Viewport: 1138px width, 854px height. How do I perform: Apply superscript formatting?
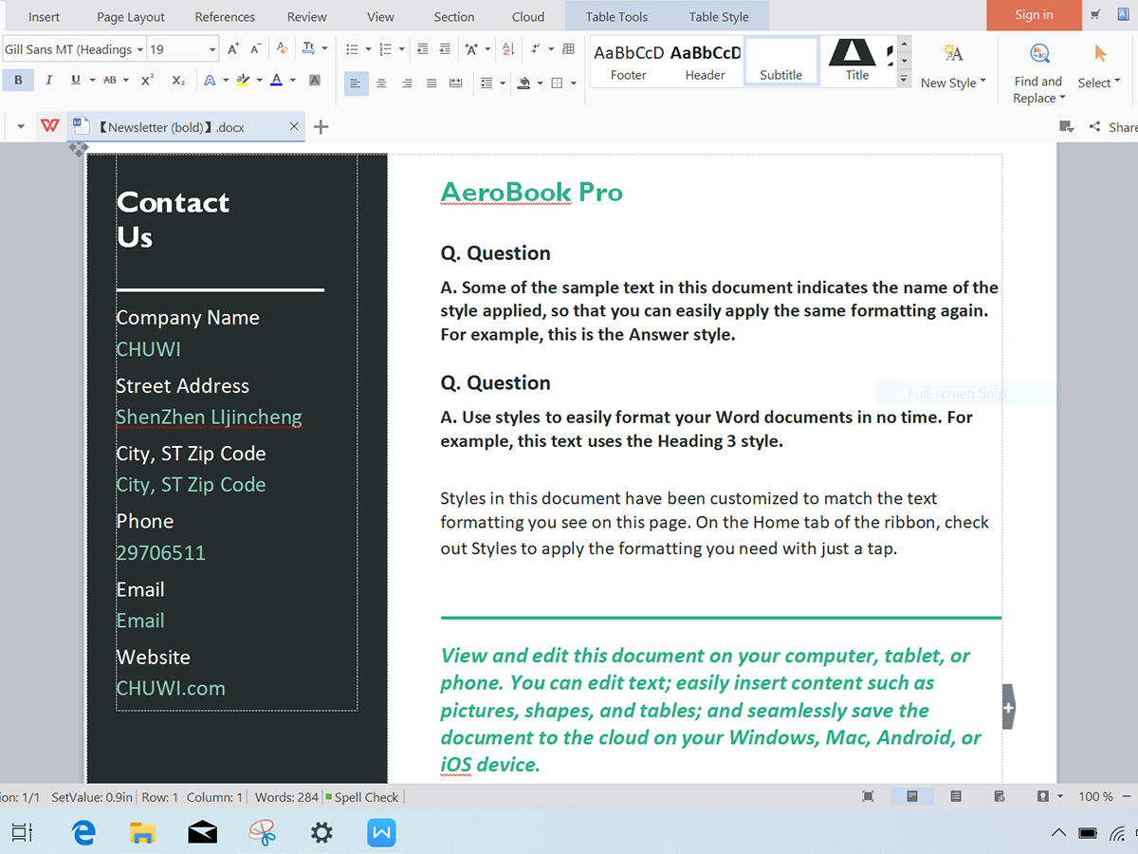pyautogui.click(x=148, y=81)
